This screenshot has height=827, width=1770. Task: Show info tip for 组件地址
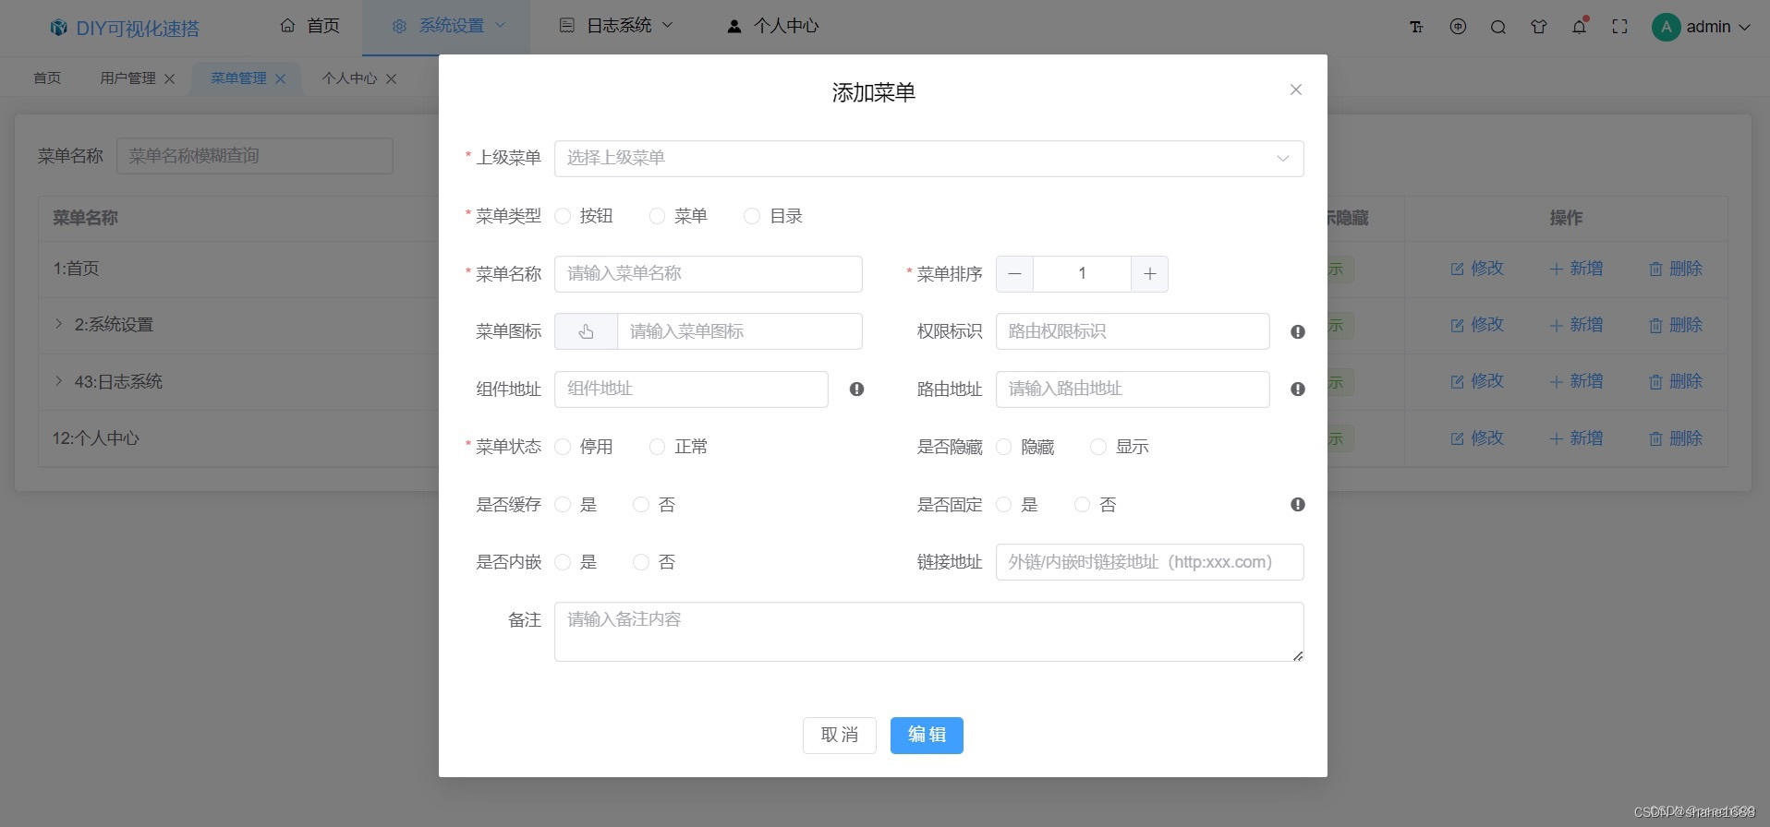coord(857,390)
